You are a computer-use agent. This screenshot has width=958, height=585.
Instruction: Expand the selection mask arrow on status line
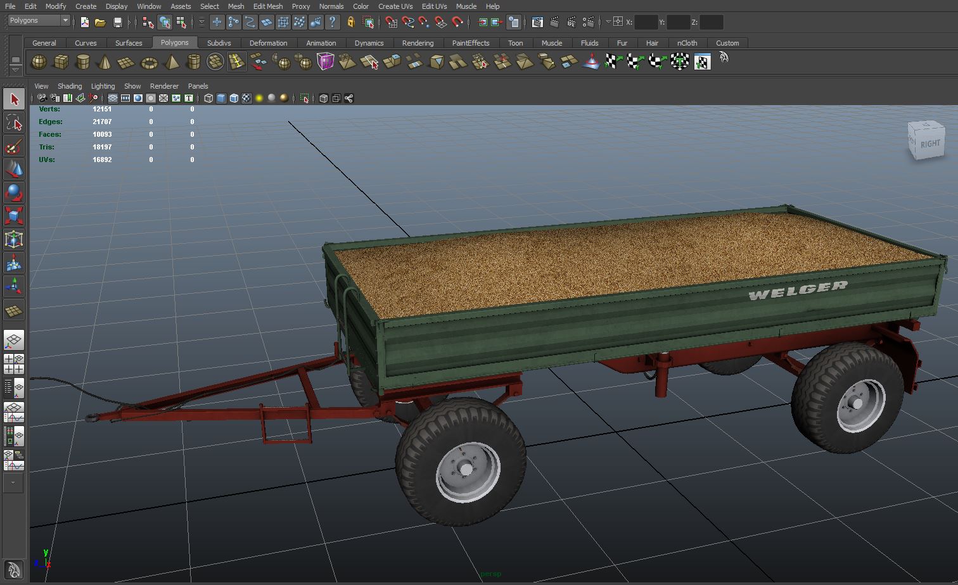click(x=201, y=22)
